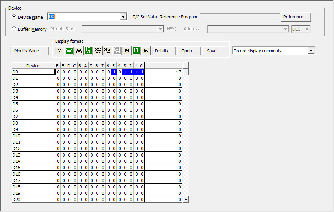This screenshot has height=212, width=334.
Task: Select the Device Name radio button
Action: coord(14,17)
